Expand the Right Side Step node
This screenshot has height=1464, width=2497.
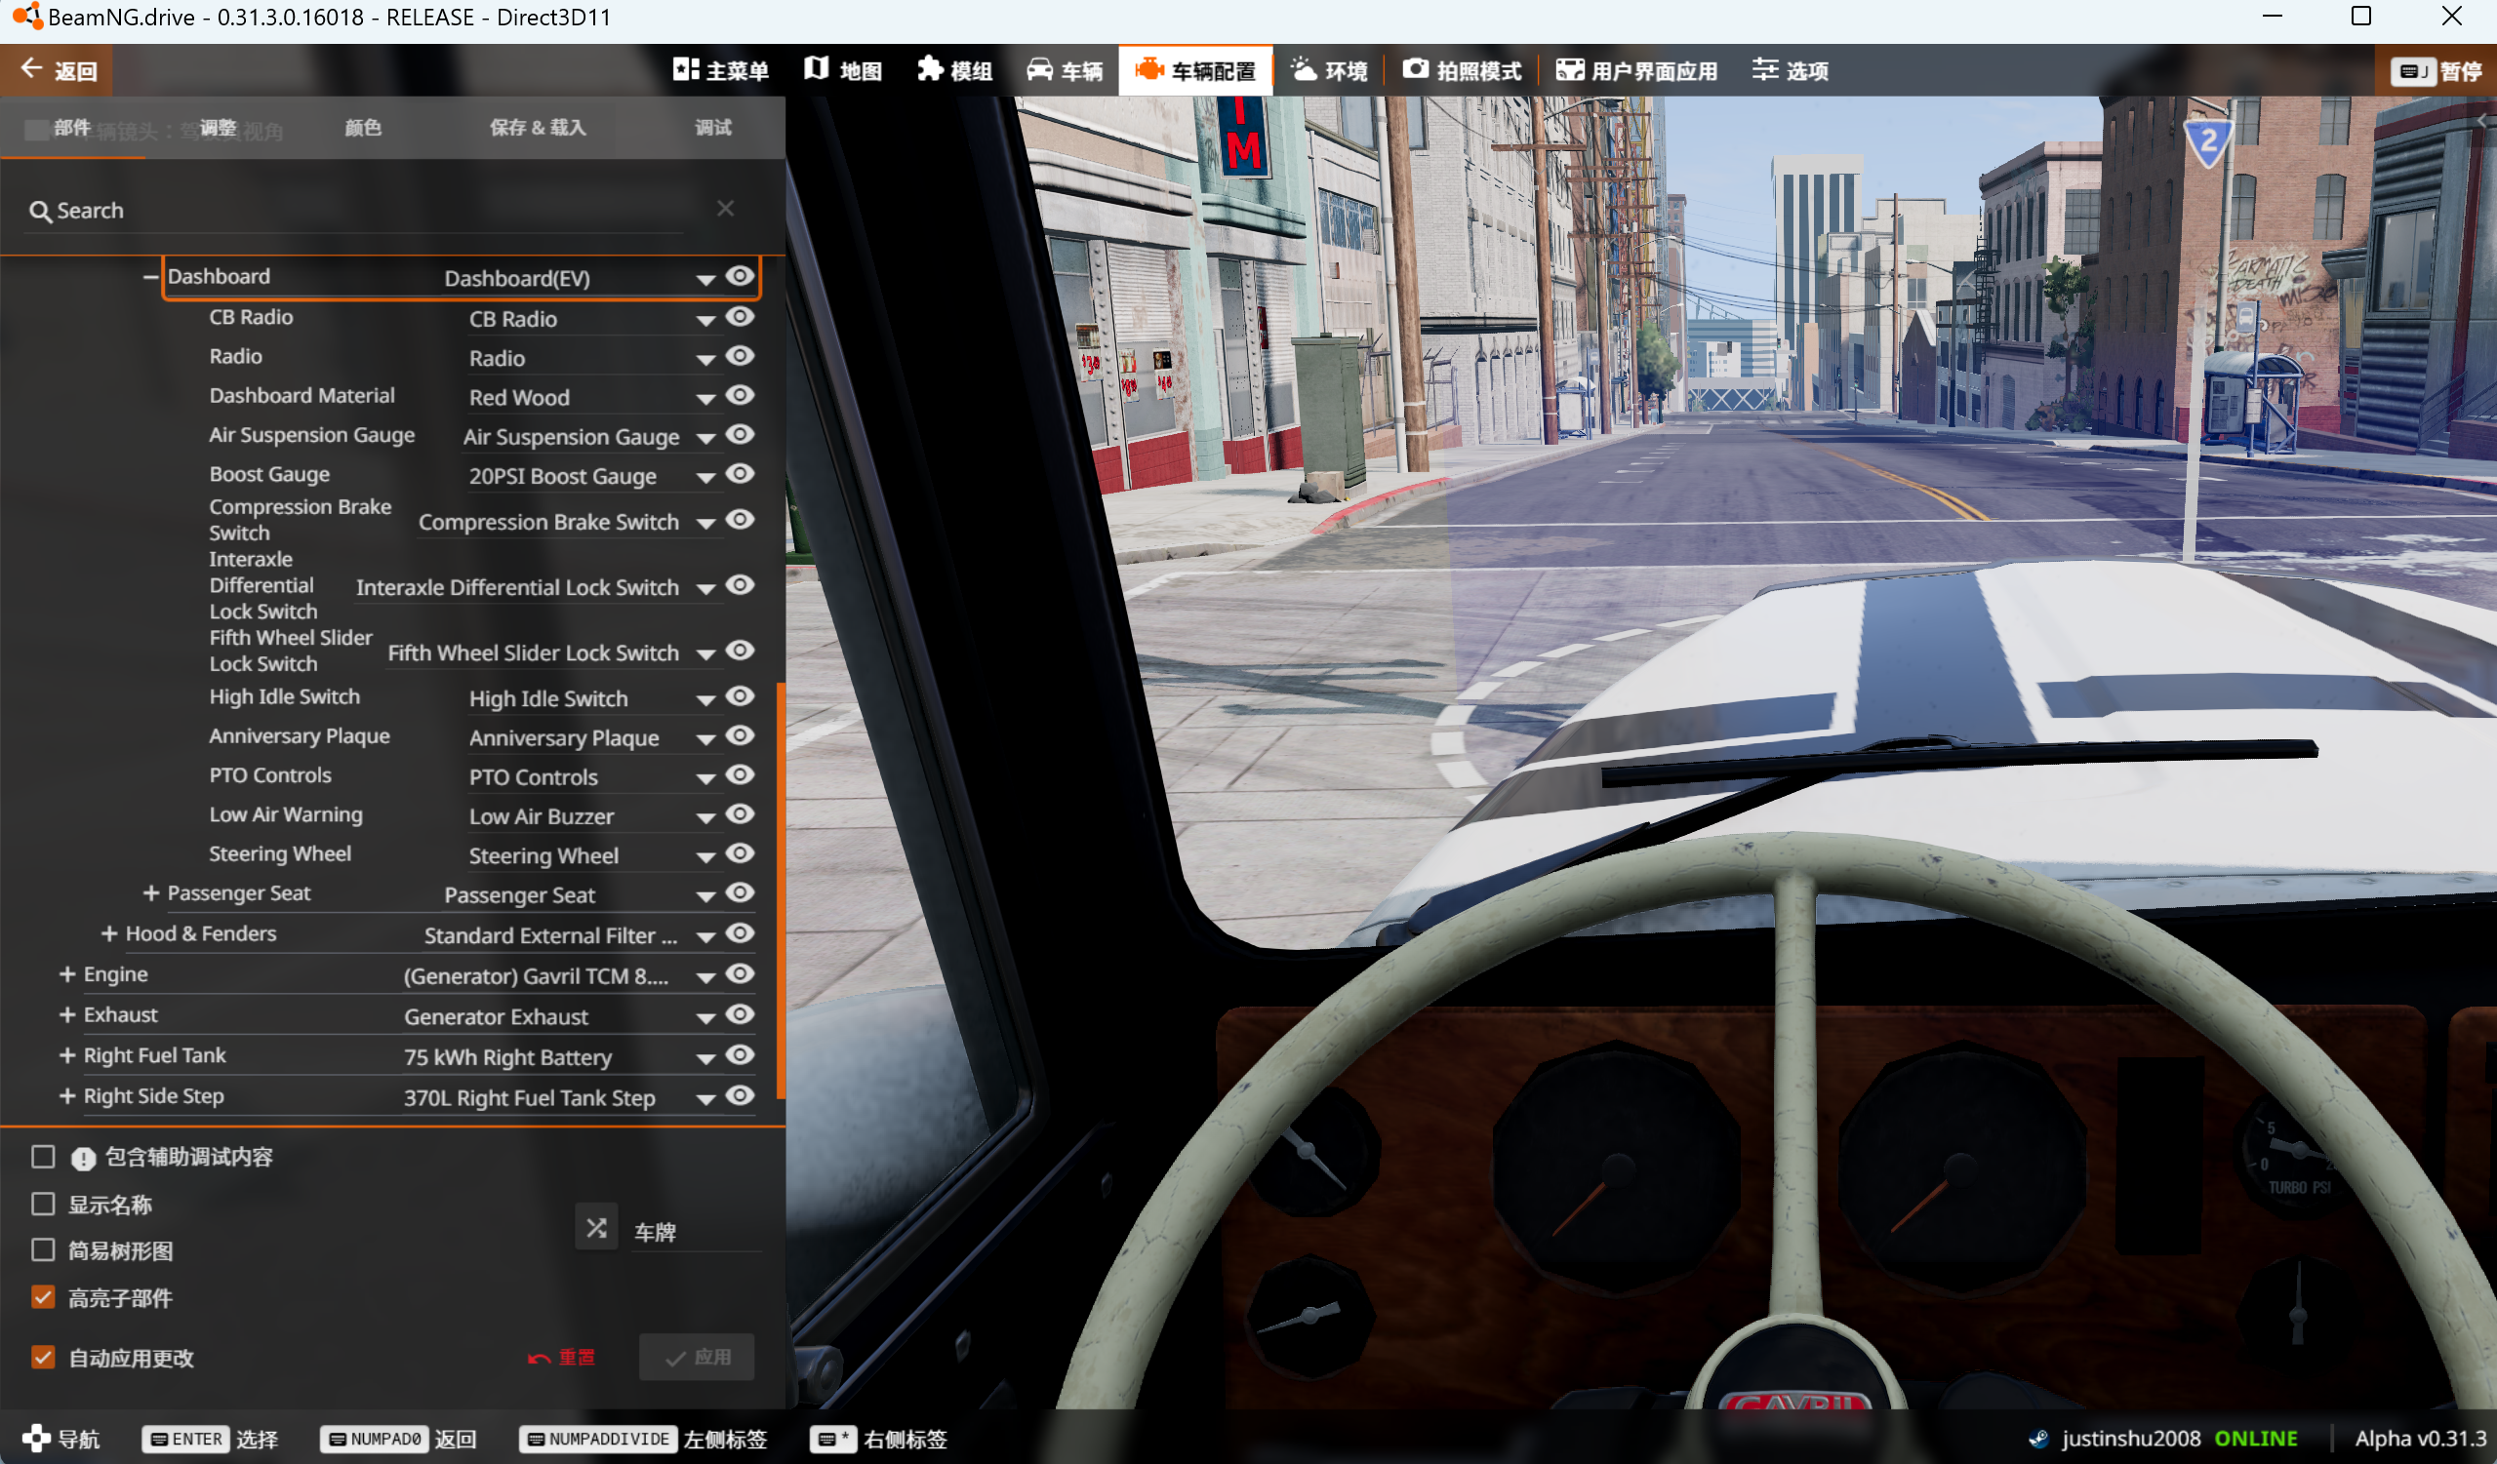pos(67,1096)
